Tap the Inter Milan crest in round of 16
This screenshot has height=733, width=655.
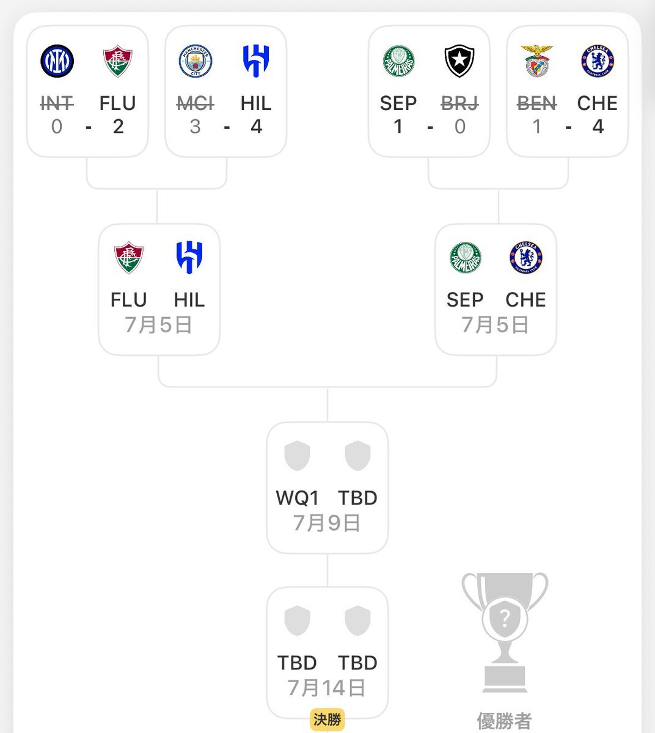coord(57,61)
